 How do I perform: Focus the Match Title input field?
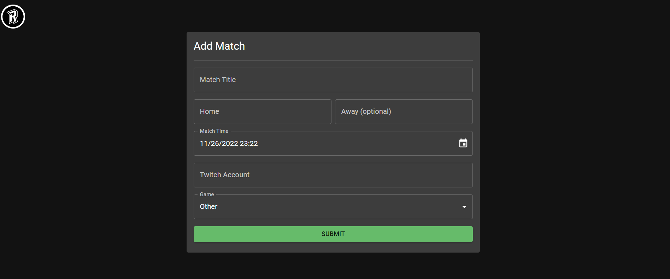point(333,80)
